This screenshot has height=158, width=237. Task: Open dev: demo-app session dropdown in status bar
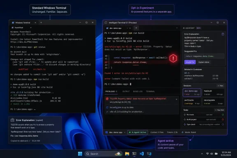pos(125,132)
